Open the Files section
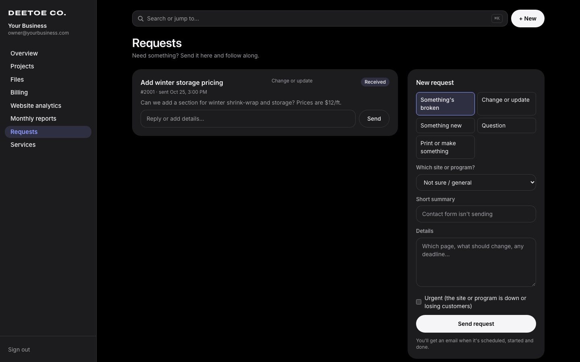 (48, 80)
